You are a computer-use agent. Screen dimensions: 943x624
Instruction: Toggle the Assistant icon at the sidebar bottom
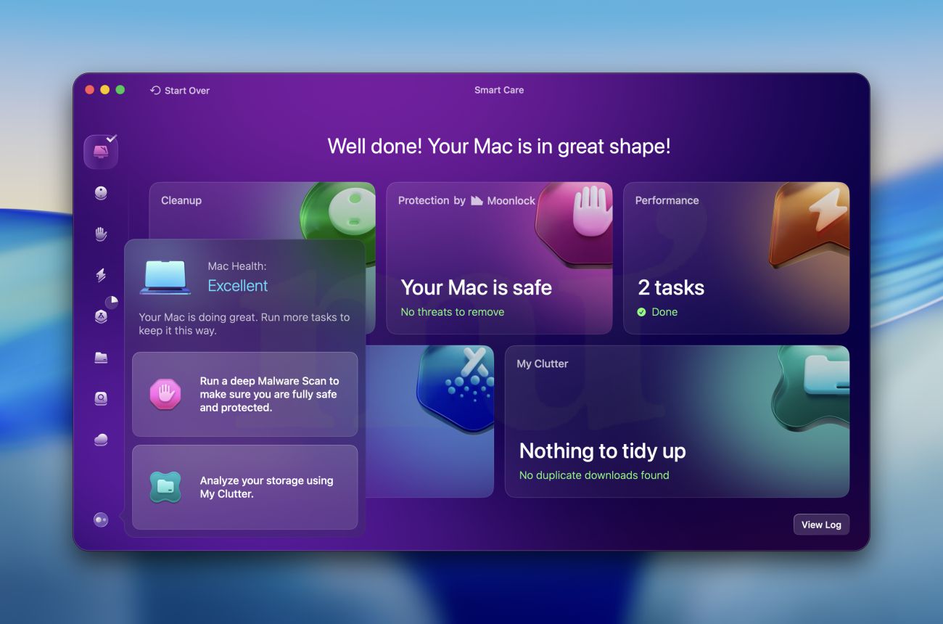point(101,520)
